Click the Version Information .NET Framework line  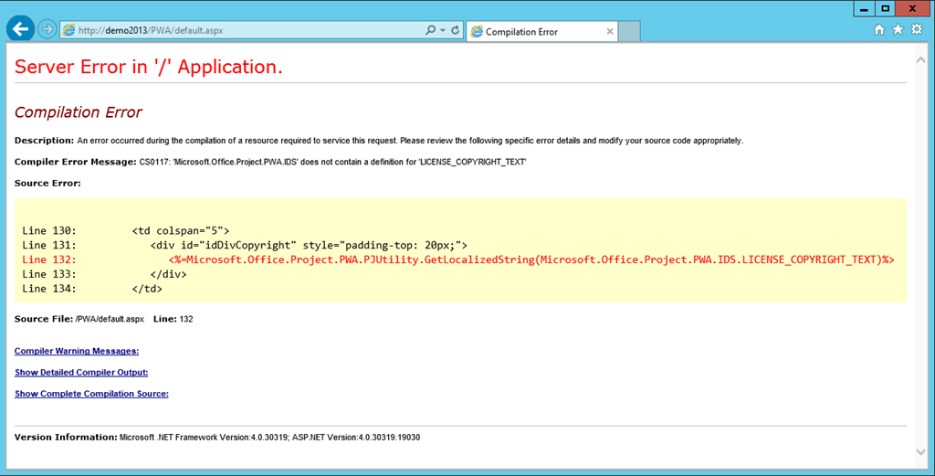pyautogui.click(x=217, y=438)
